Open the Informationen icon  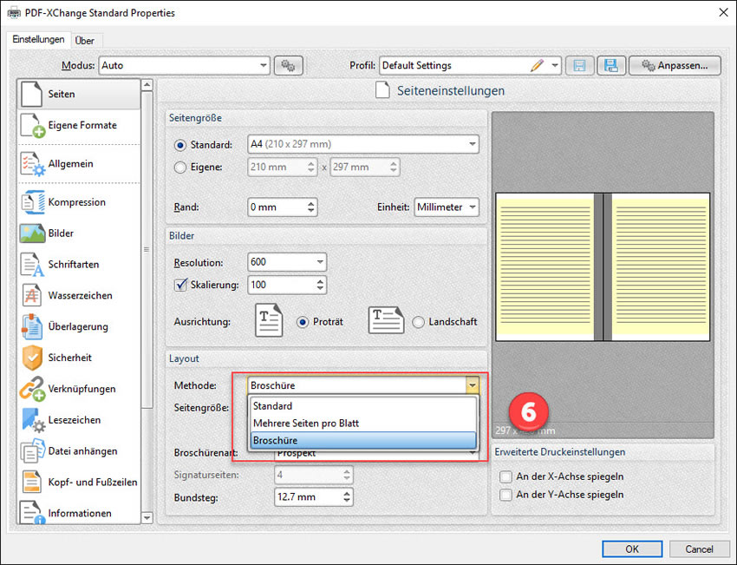click(32, 512)
